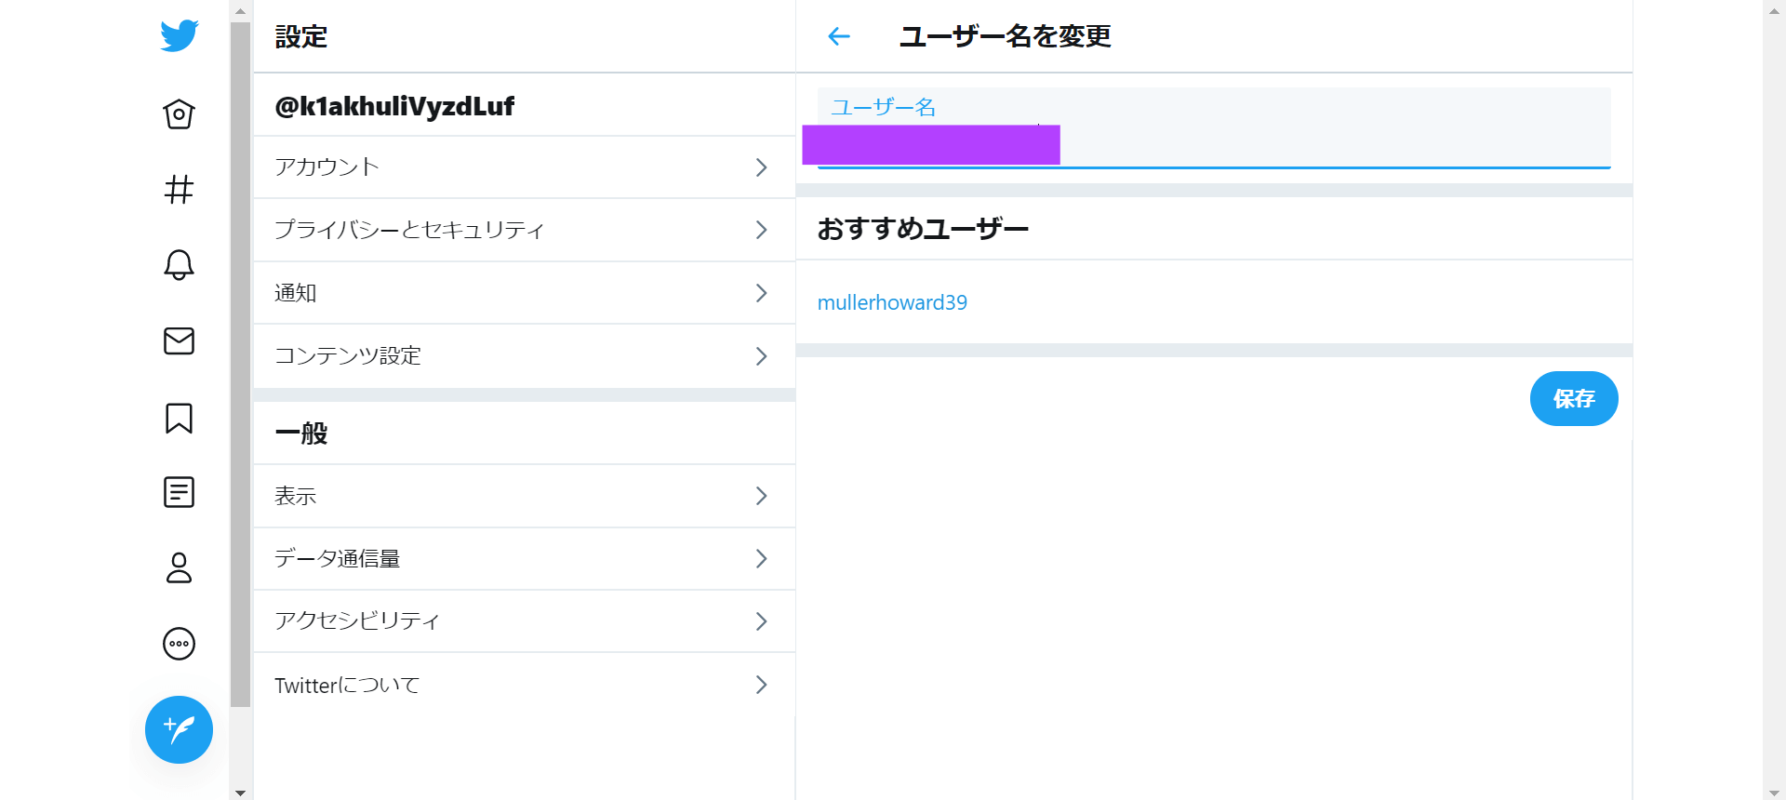Open the Profile person icon
Screen dimensions: 1786x800
click(179, 567)
